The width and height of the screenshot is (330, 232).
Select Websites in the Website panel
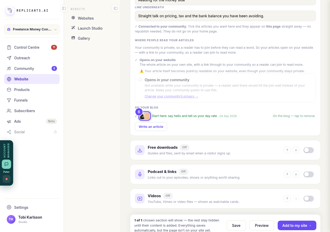click(92, 18)
